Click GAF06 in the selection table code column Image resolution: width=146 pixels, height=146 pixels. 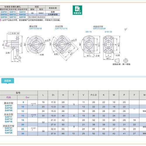8,110
